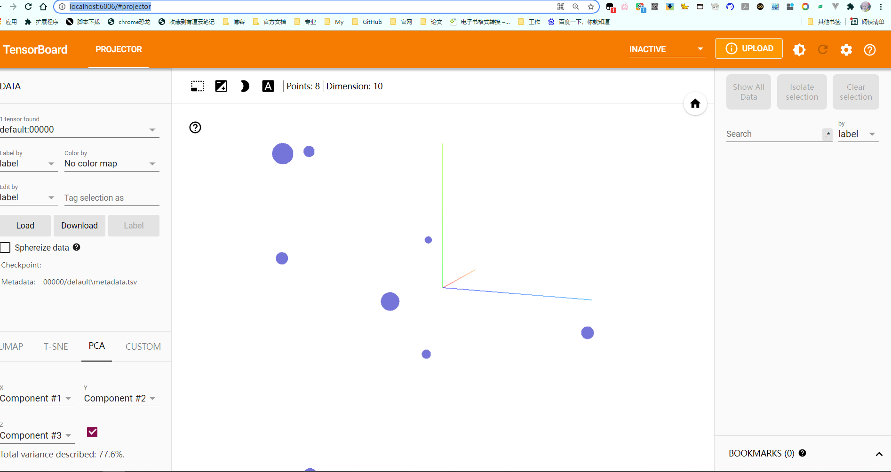891x472 pixels.
Task: Uncheck the Z component checkbox
Action: click(92, 432)
